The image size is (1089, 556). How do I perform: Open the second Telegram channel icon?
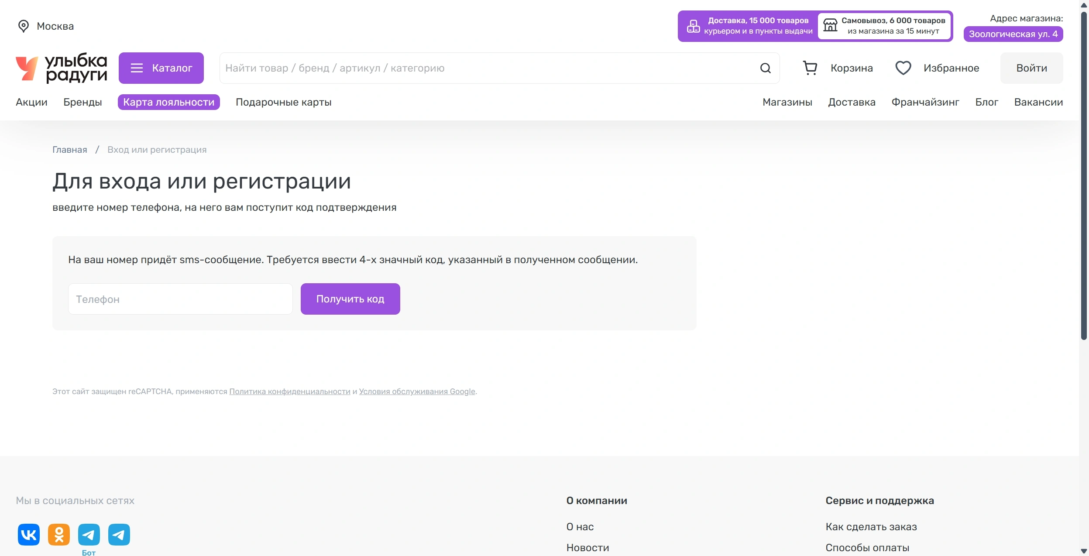click(x=119, y=535)
